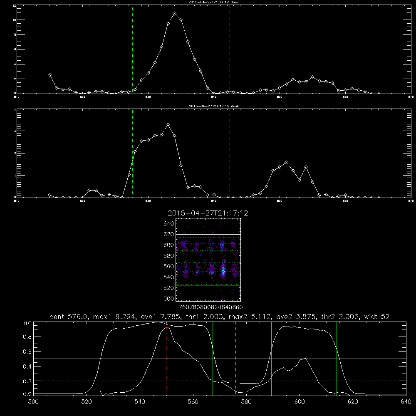Select the red dotted line near 602 in bottom plot
The width and height of the screenshot is (416, 416).
305,358
